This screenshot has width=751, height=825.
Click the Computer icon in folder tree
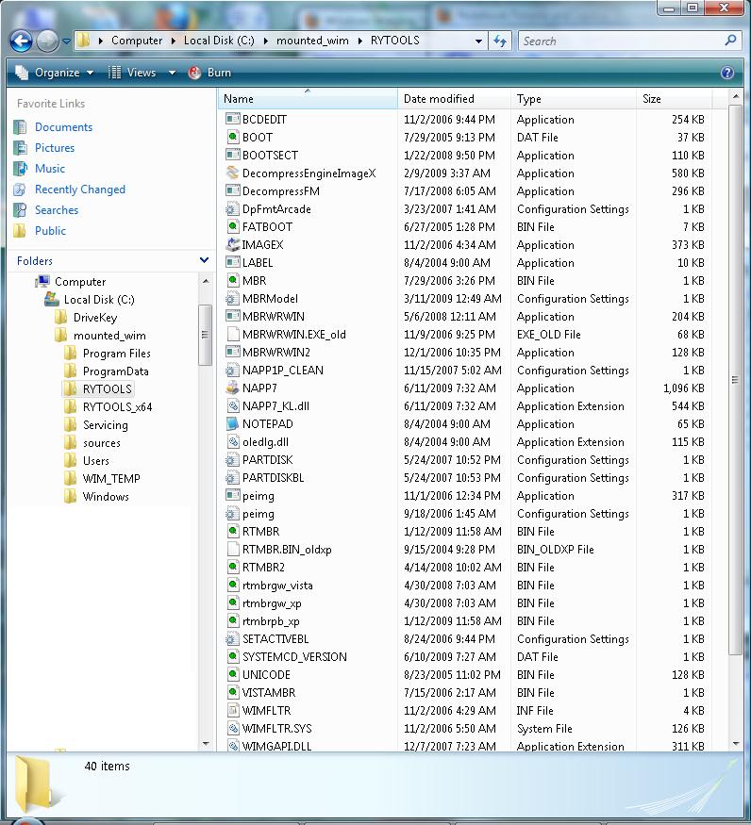pos(42,282)
